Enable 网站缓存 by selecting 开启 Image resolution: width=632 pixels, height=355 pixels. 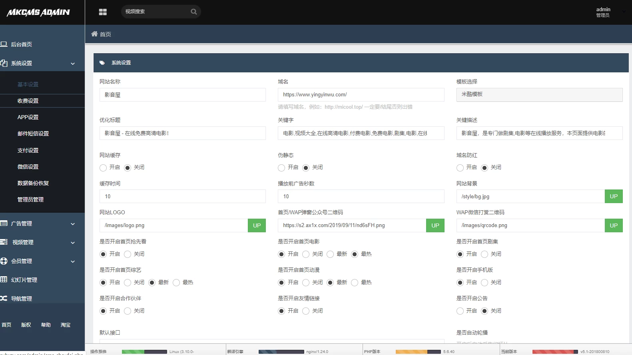(103, 168)
